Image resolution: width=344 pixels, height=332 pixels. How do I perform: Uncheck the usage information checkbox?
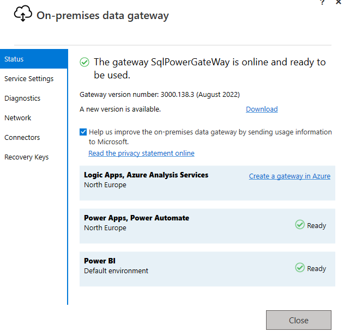point(83,132)
